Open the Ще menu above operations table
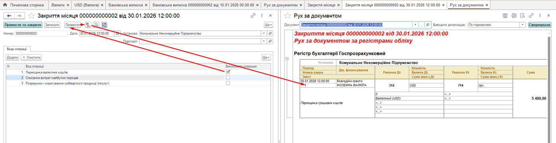The width and height of the screenshot is (556, 143). [266, 57]
